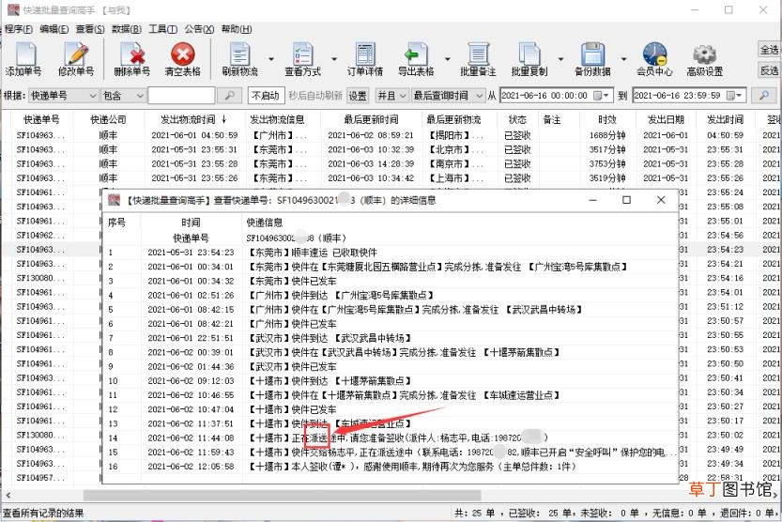Open the 最后查询时间 dropdown

tap(448, 95)
